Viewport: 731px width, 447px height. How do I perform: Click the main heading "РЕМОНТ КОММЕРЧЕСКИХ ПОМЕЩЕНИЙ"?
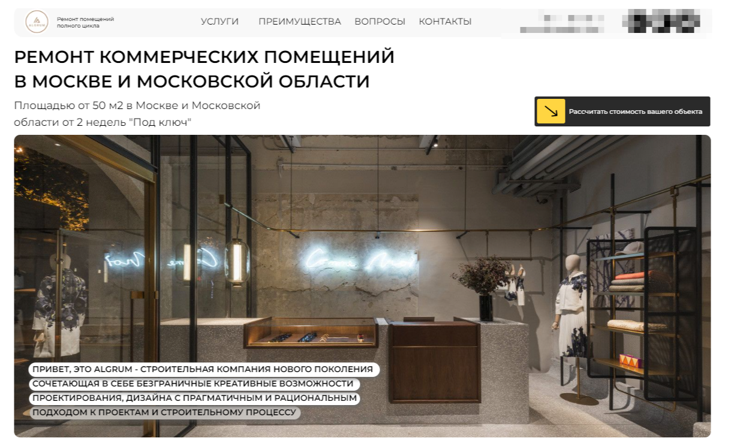204,57
